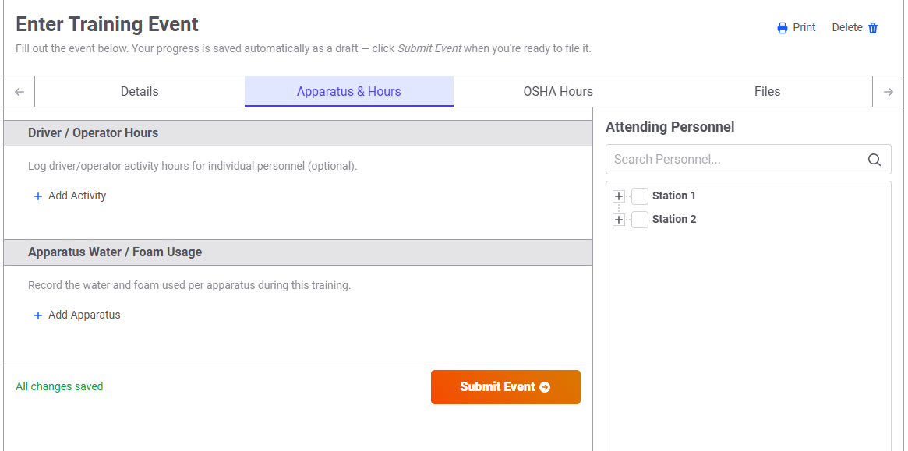Click the left arrow tab scroller
The width and height of the screenshot is (908, 451).
click(19, 91)
